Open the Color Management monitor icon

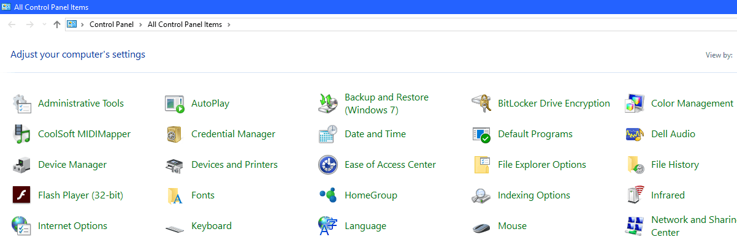[635, 104]
